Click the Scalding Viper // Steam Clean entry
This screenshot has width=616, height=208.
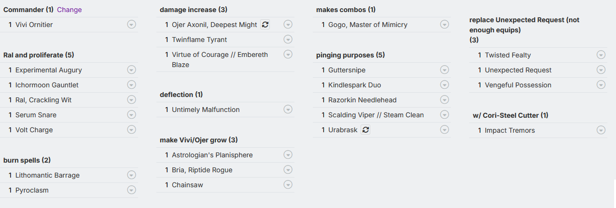click(x=376, y=115)
